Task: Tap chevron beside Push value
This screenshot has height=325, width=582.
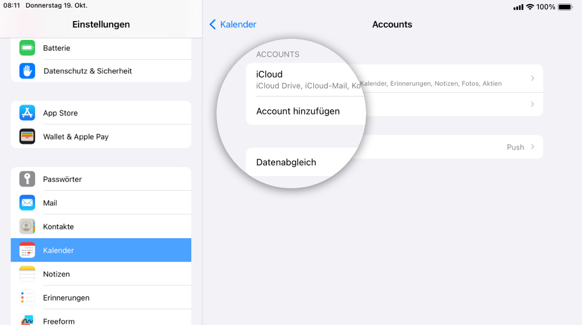Action: tap(532, 147)
